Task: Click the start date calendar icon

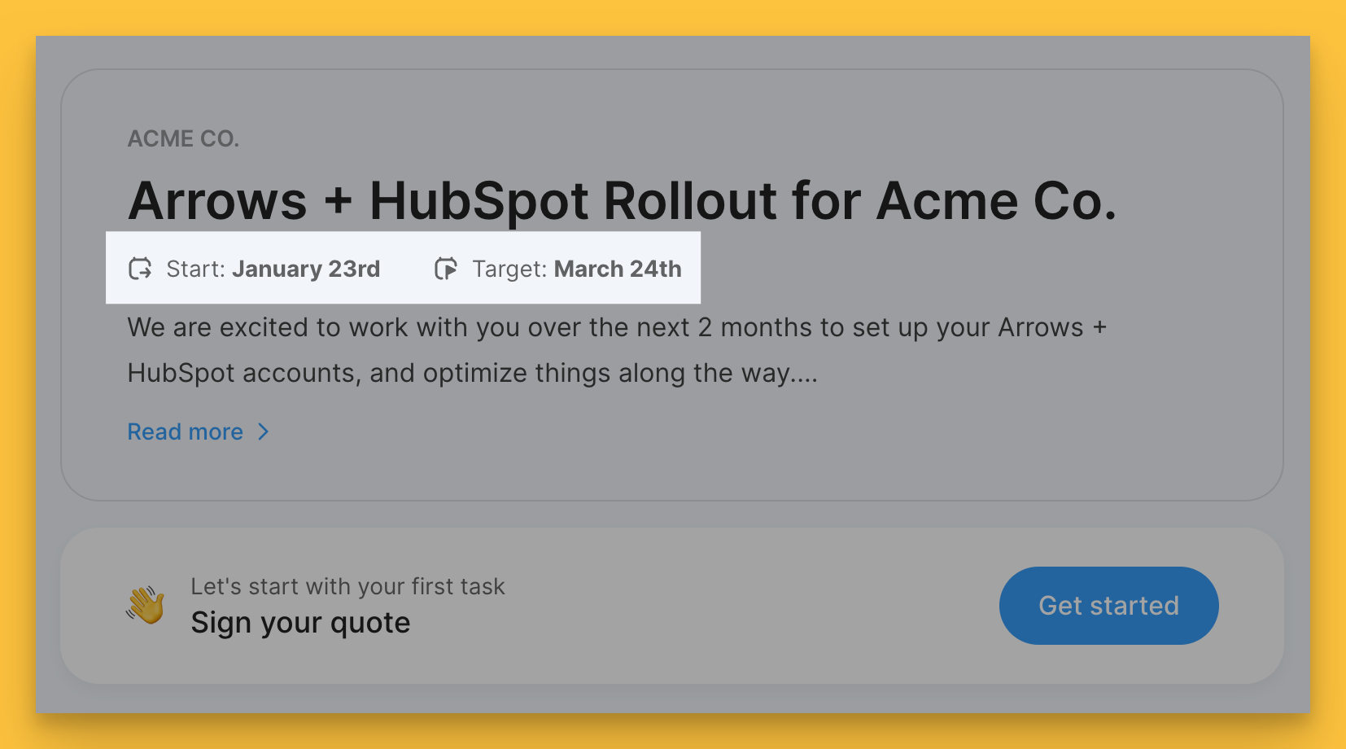Action: 140,269
